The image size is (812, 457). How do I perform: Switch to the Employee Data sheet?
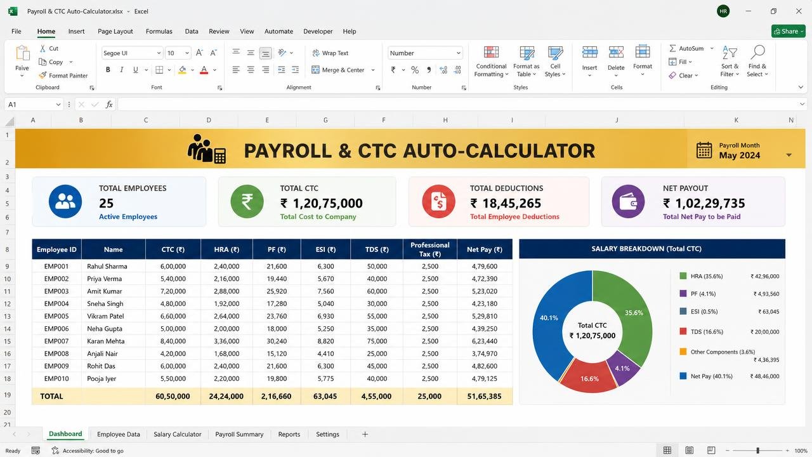[x=119, y=434]
